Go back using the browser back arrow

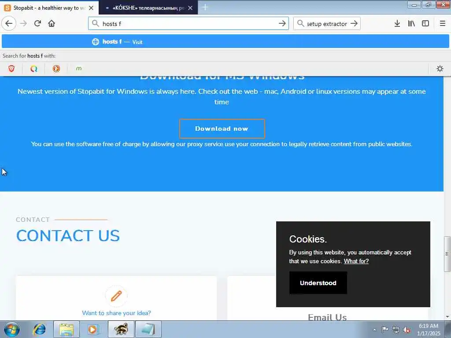(x=9, y=24)
